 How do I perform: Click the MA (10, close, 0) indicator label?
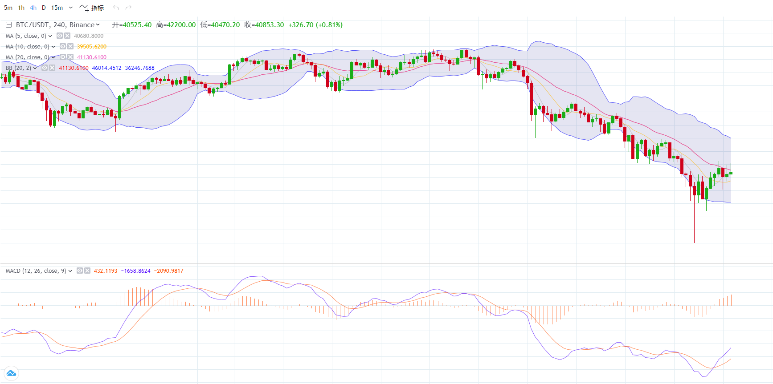(28, 47)
